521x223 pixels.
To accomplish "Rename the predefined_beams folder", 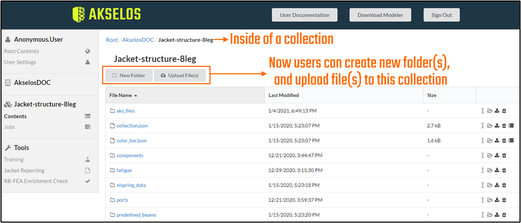I will pyautogui.click(x=482, y=215).
